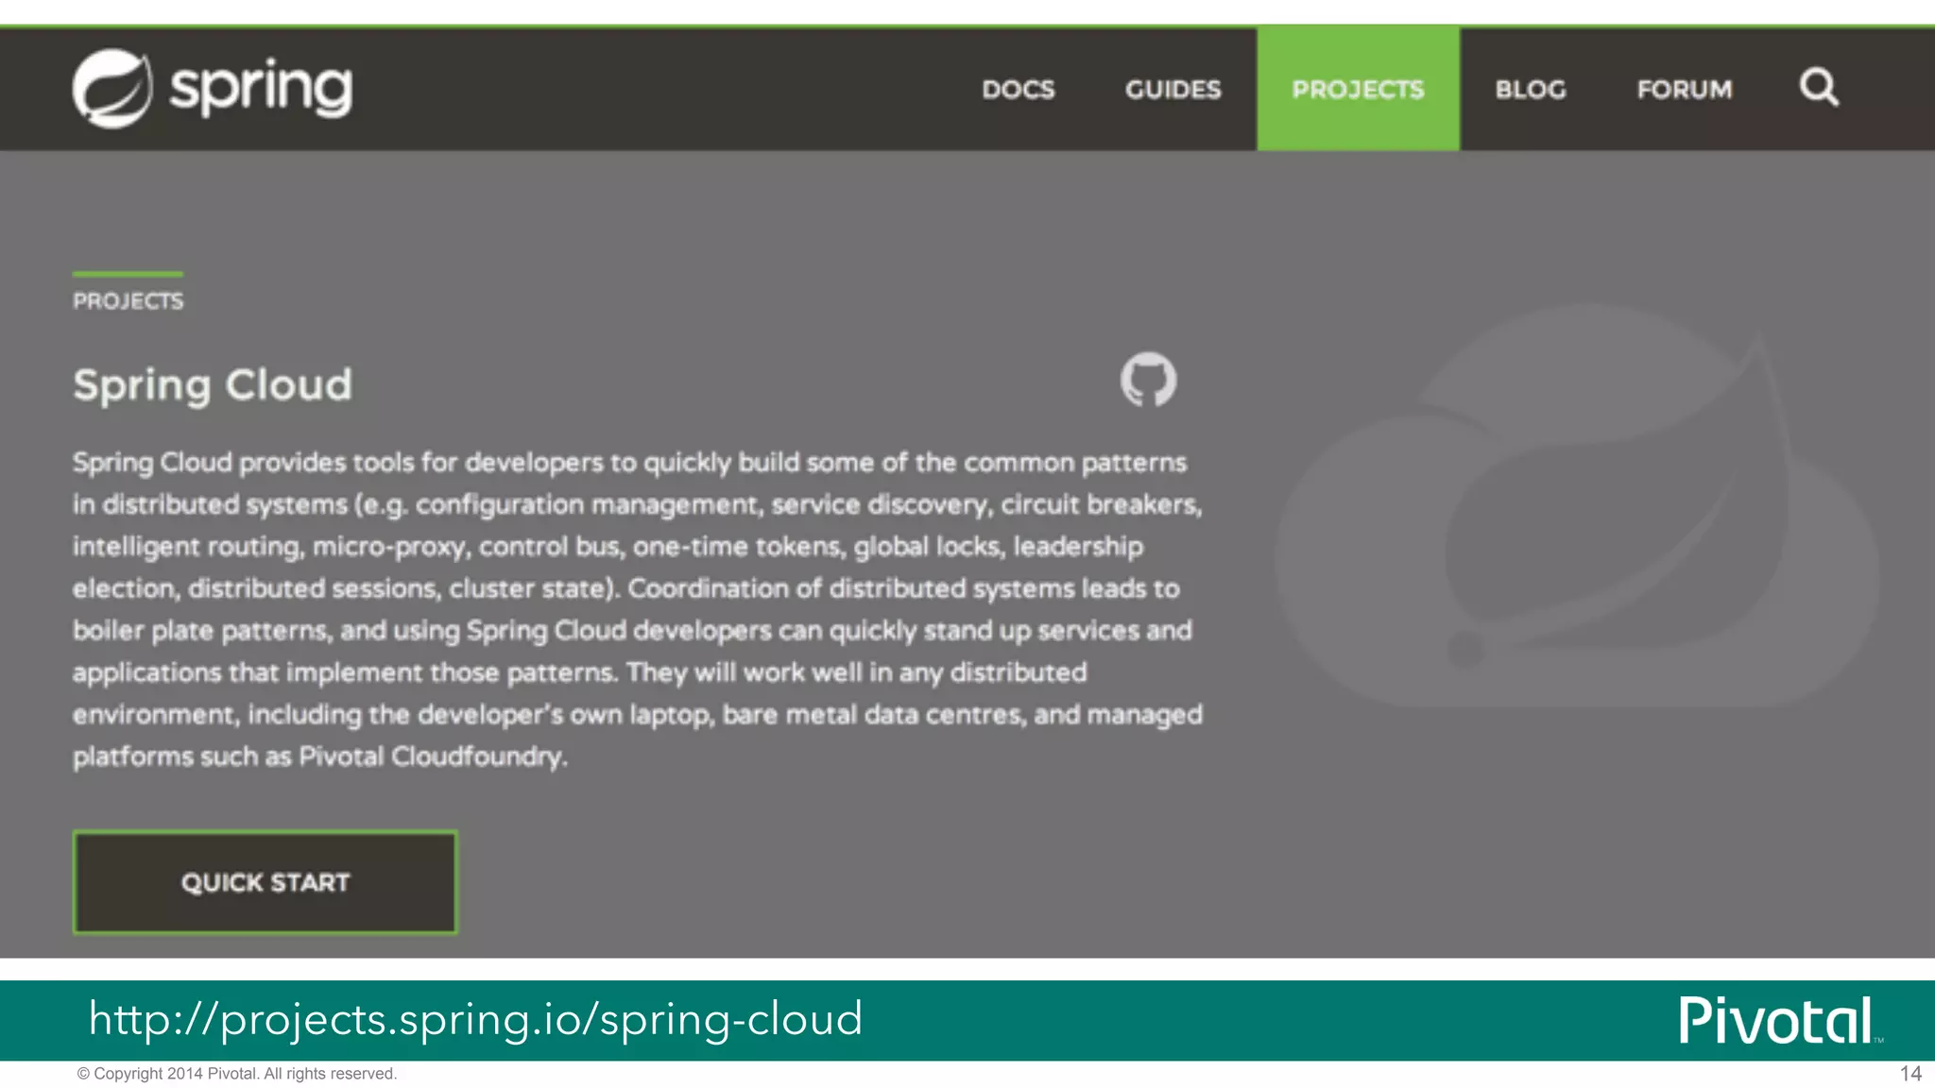This screenshot has height=1088, width=1935.
Task: Click the spring wordmark text
Action: (261, 89)
